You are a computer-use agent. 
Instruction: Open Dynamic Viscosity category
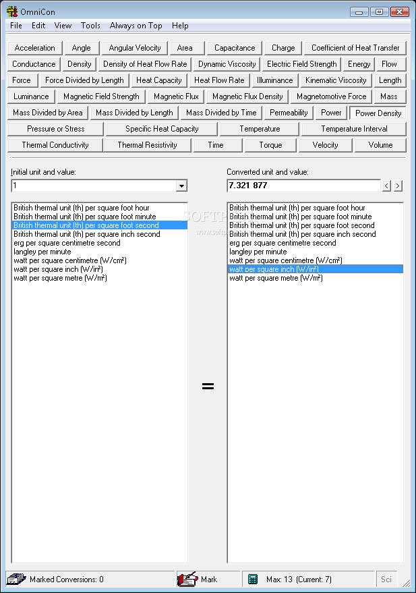point(227,64)
